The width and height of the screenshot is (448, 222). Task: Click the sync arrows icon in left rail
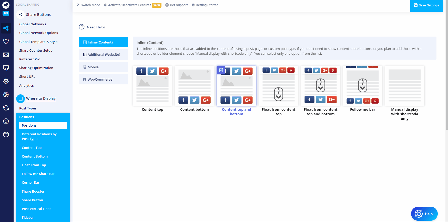(x=6, y=108)
